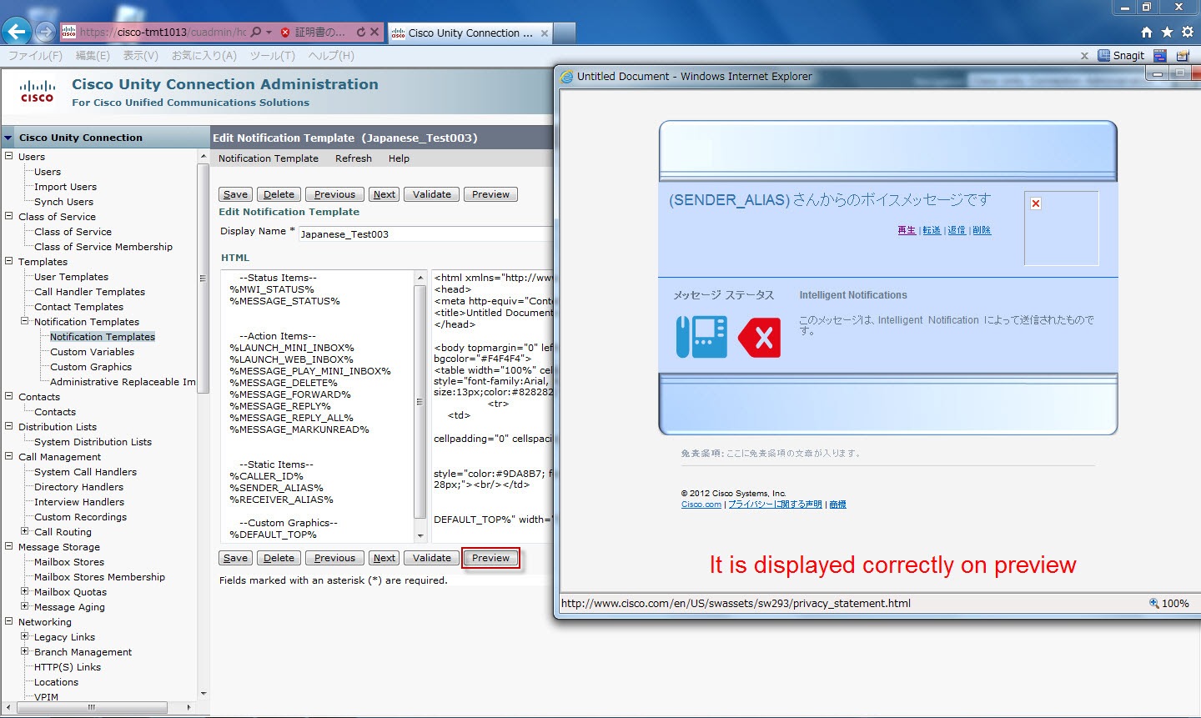Click the IE icon in the Untitled Document title bar
The image size is (1201, 718).
pos(568,76)
